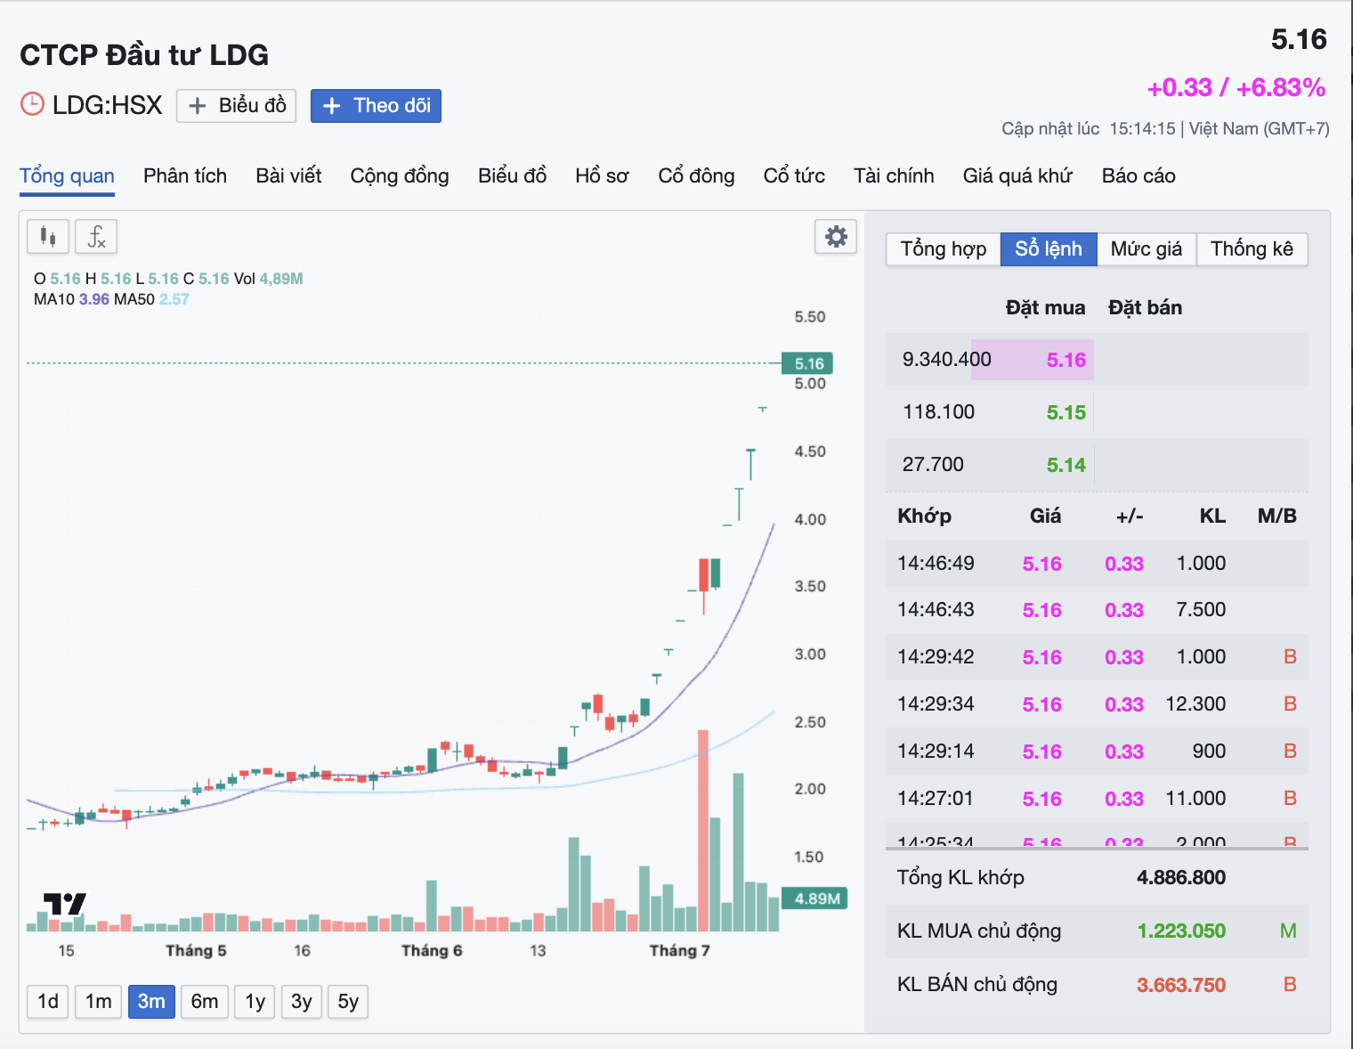Set chart range to 1m
Viewport: 1353px width, 1049px height.
[x=98, y=1002]
